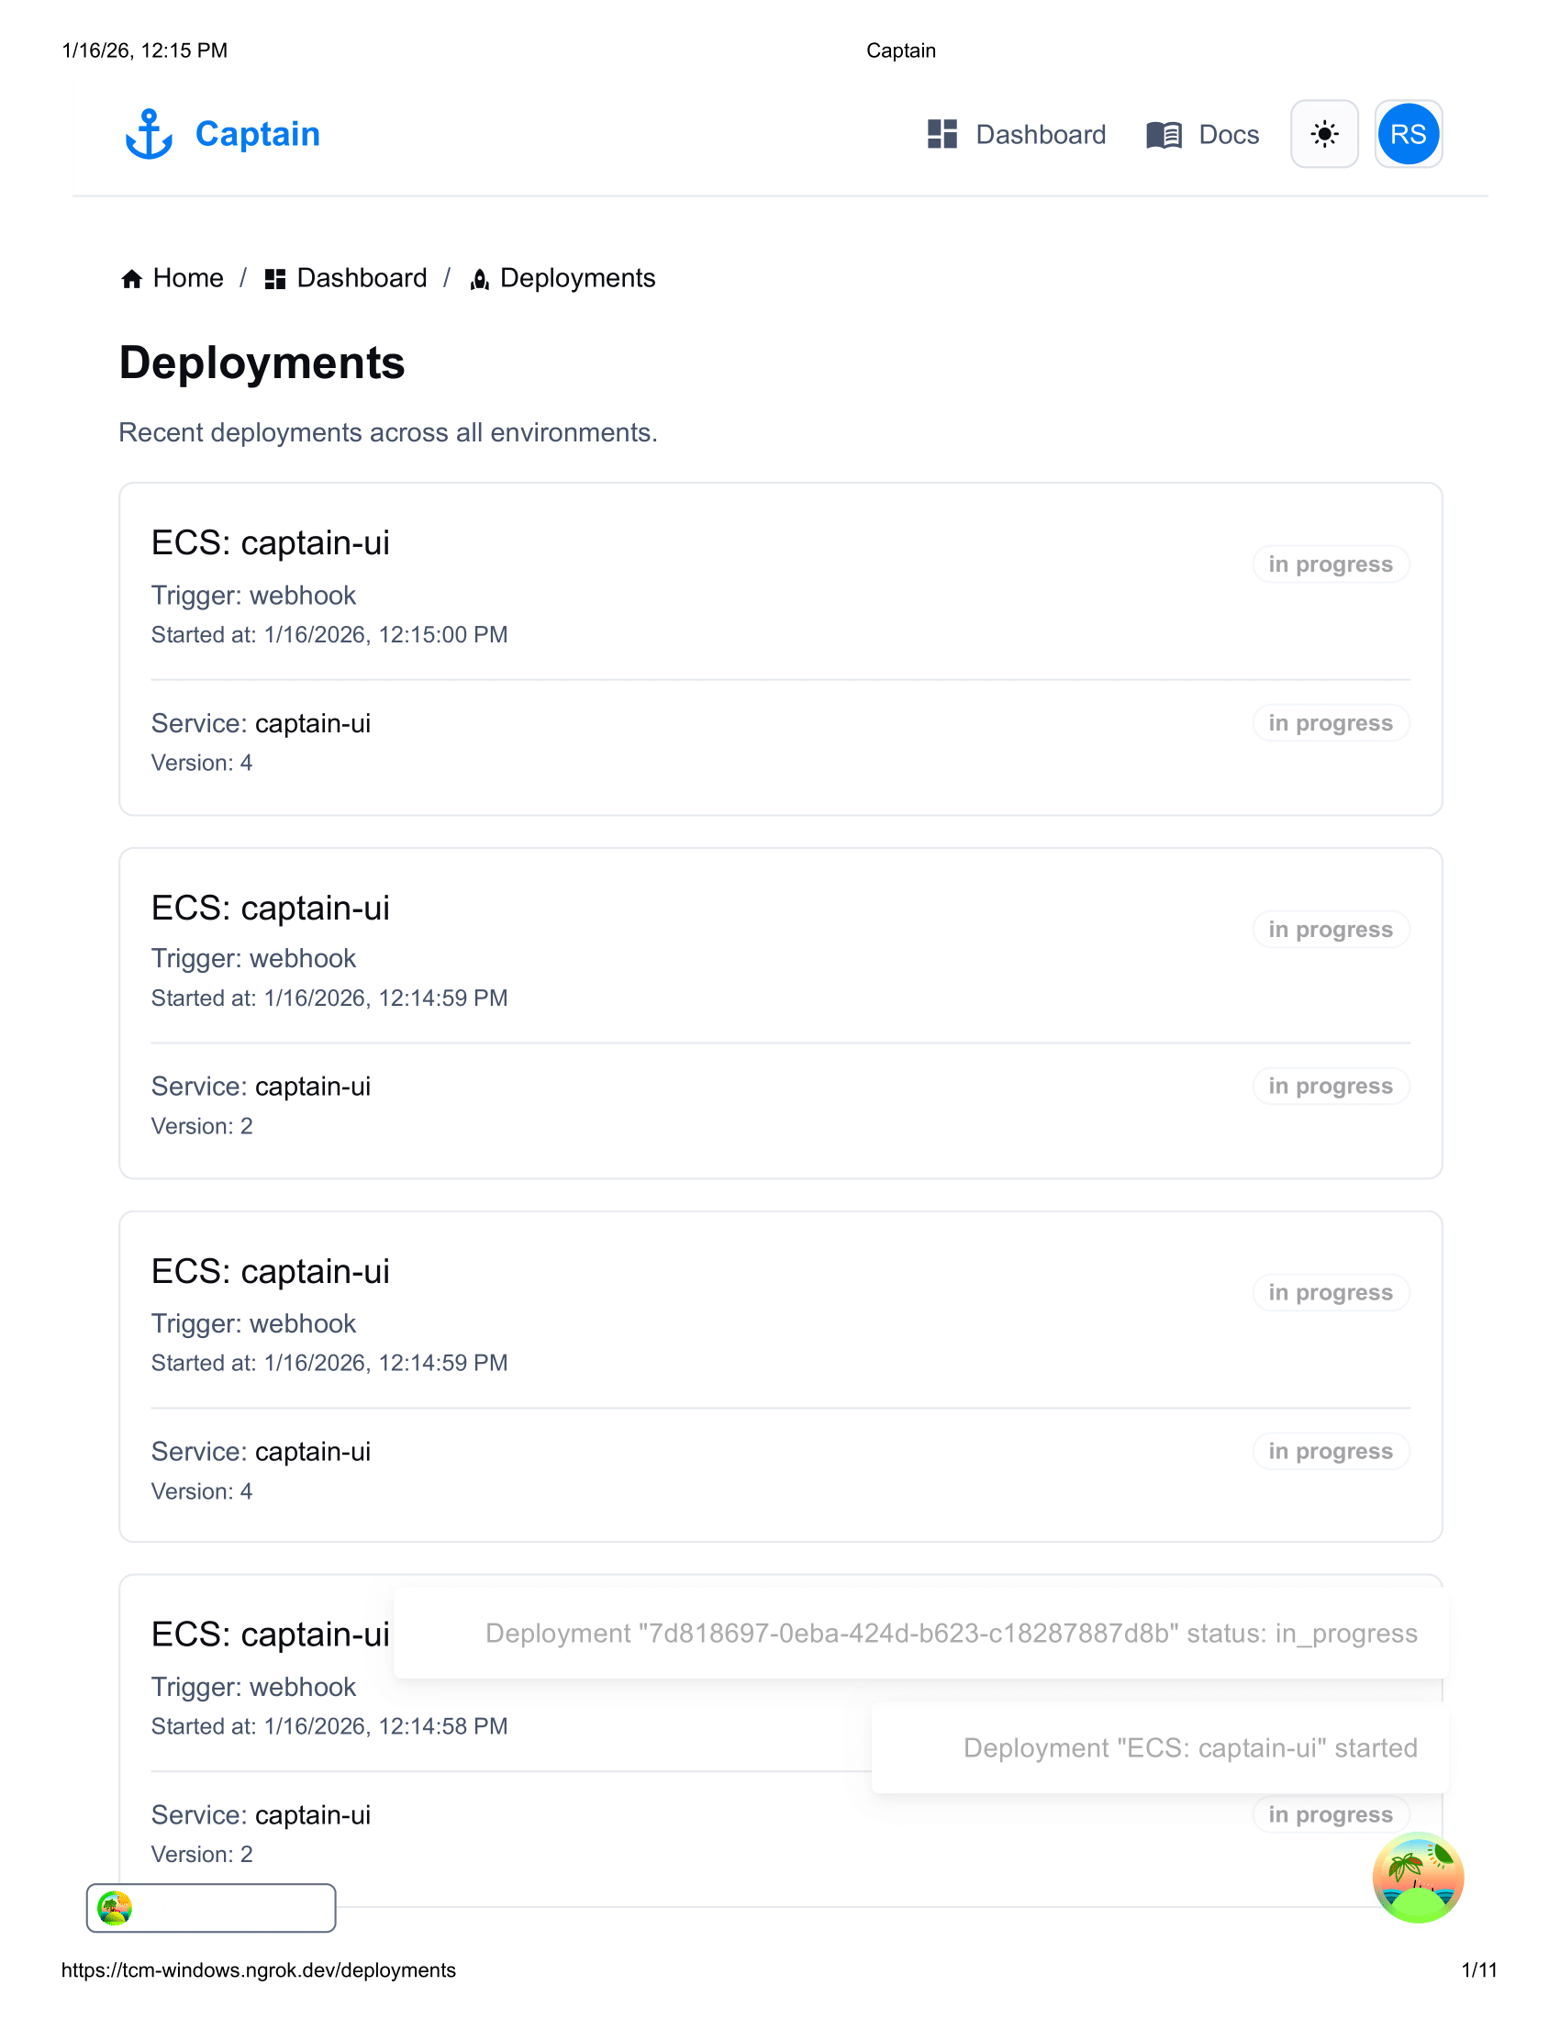Open the Deployments breadcrumb link
Screen dimensions: 1560x2019
577,278
